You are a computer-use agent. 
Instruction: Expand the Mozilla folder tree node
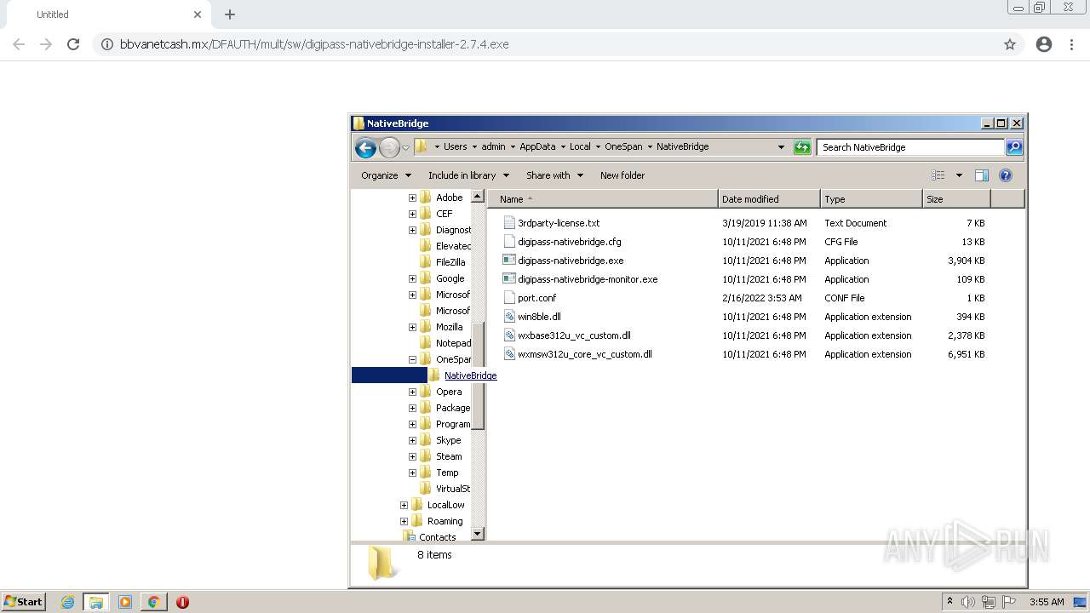tap(412, 327)
